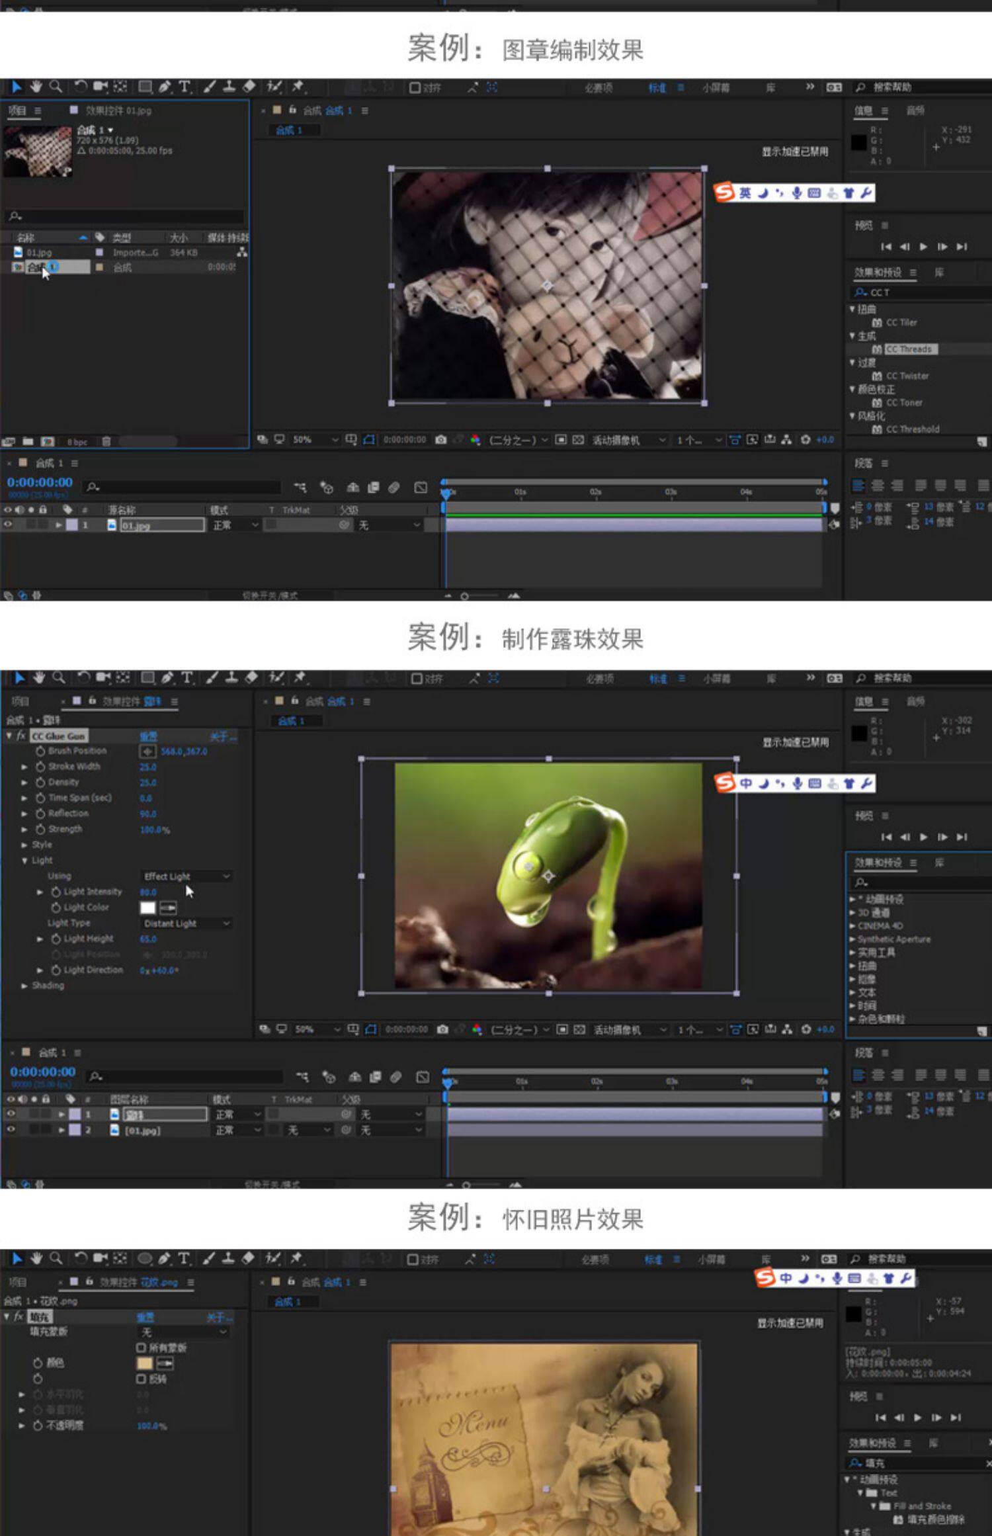Click 重置 for the 填充 effect
The width and height of the screenshot is (992, 1536).
coord(145,1317)
